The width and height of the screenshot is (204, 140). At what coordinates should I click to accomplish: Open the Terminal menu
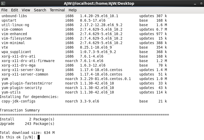pyautogui.click(x=57, y=10)
